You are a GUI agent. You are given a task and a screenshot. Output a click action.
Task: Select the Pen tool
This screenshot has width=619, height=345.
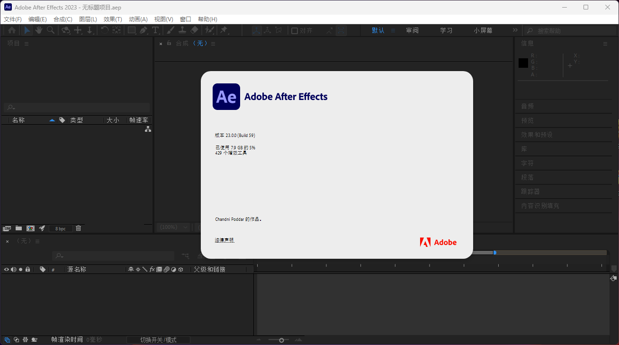[x=144, y=30]
